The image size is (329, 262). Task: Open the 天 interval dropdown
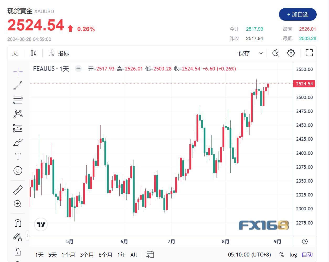(x=15, y=53)
